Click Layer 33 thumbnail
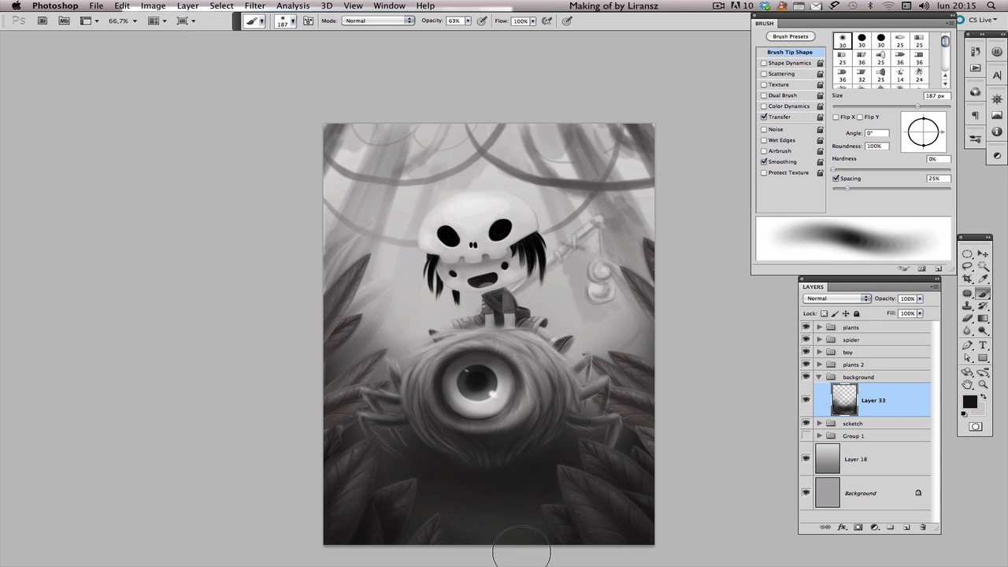The width and height of the screenshot is (1008, 567). [844, 400]
